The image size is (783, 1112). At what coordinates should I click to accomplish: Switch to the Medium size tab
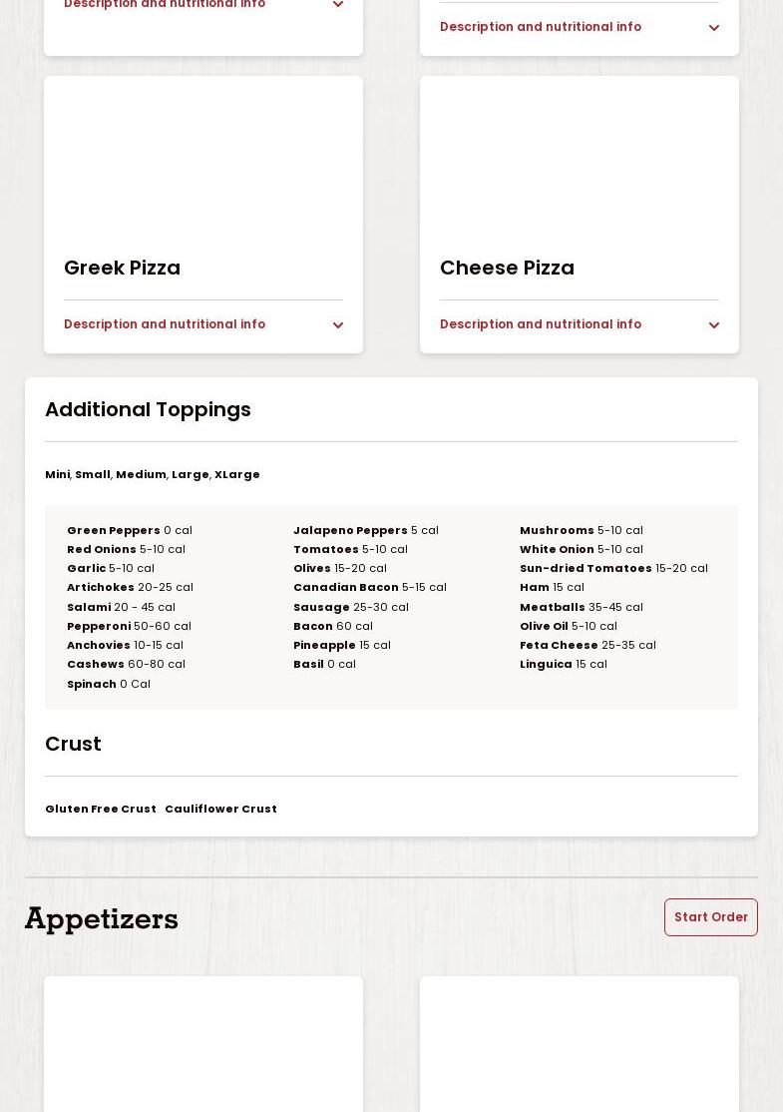[141, 474]
